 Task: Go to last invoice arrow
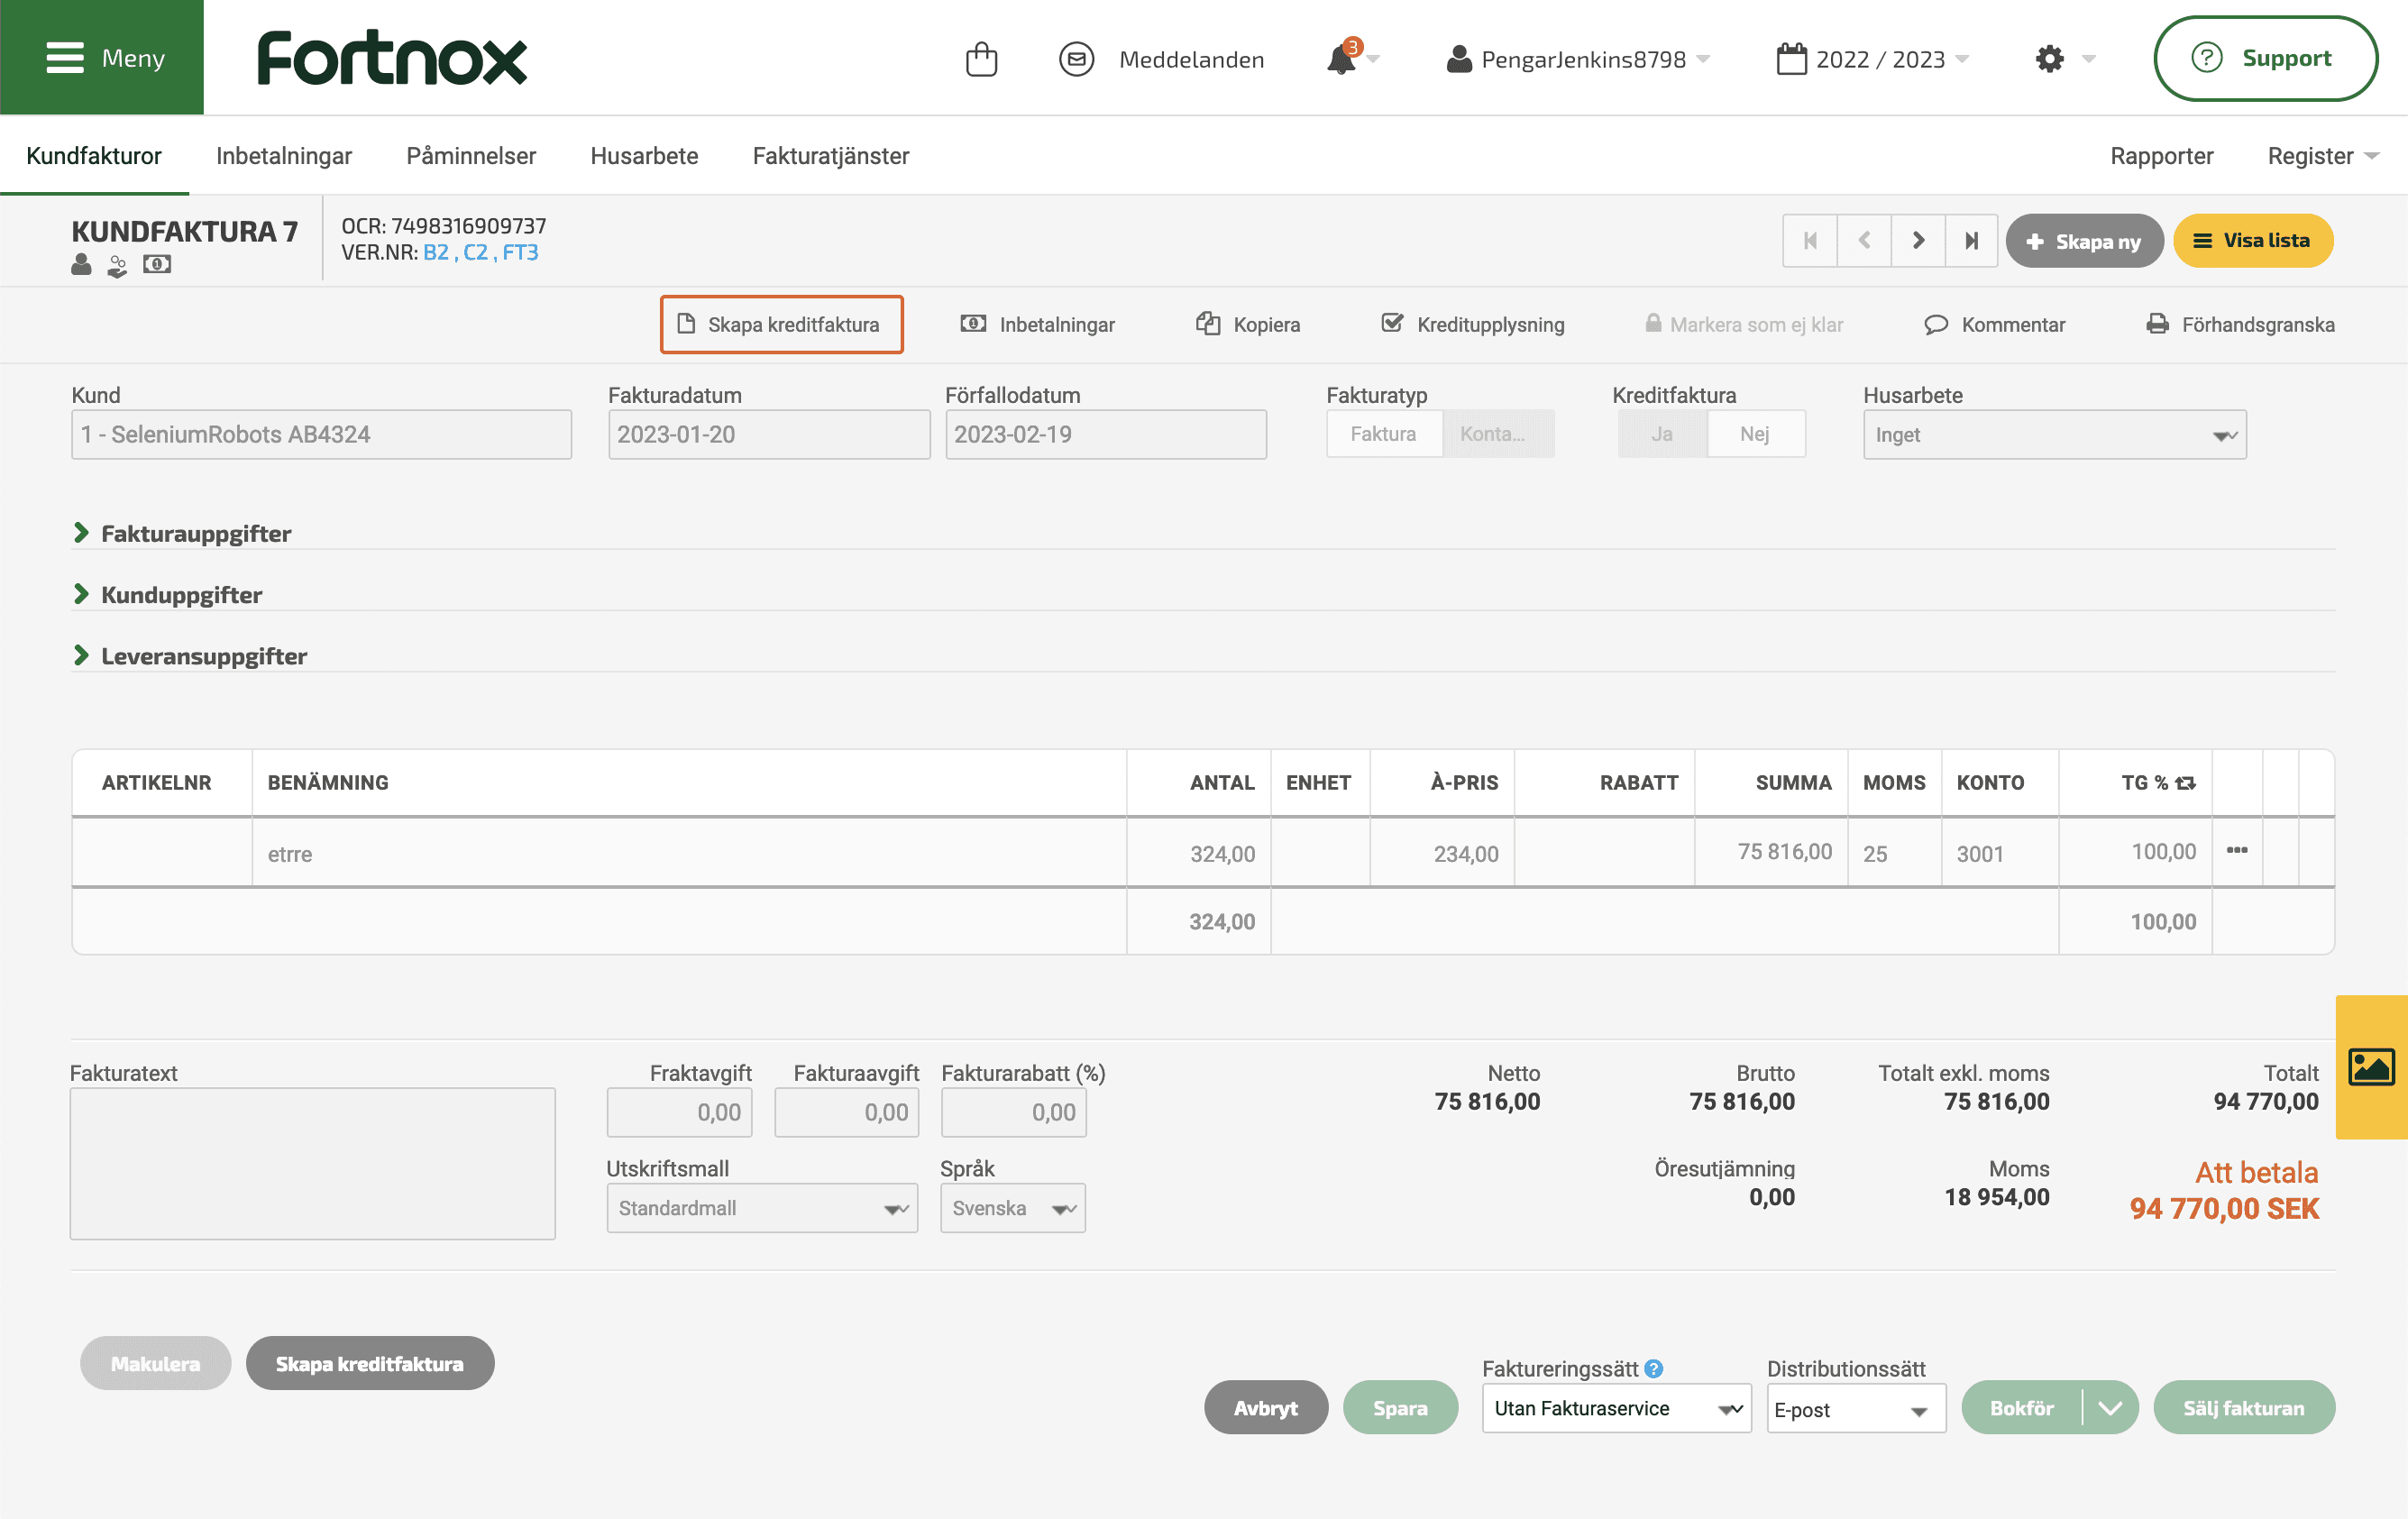pyautogui.click(x=1971, y=241)
